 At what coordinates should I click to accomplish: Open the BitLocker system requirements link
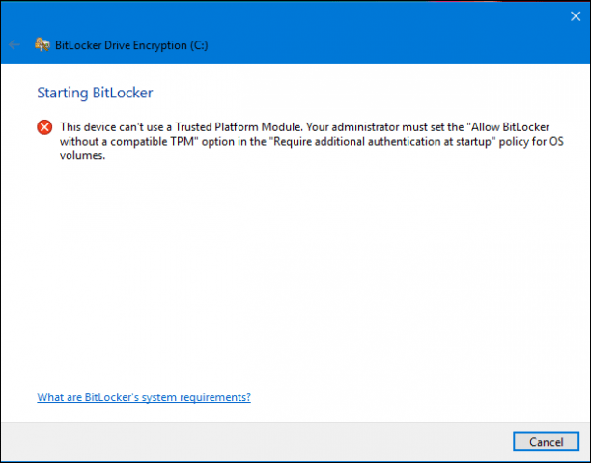(x=144, y=396)
